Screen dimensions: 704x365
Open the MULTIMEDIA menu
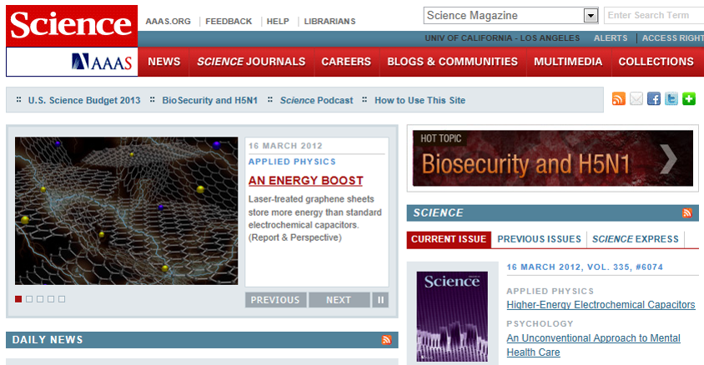coord(568,62)
